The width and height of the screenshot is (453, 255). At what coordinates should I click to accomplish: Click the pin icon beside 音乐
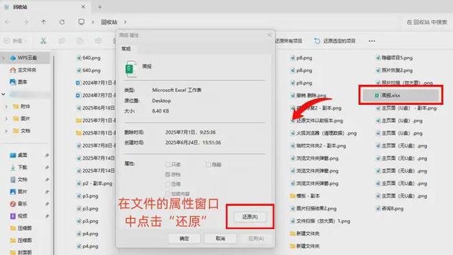(x=47, y=204)
